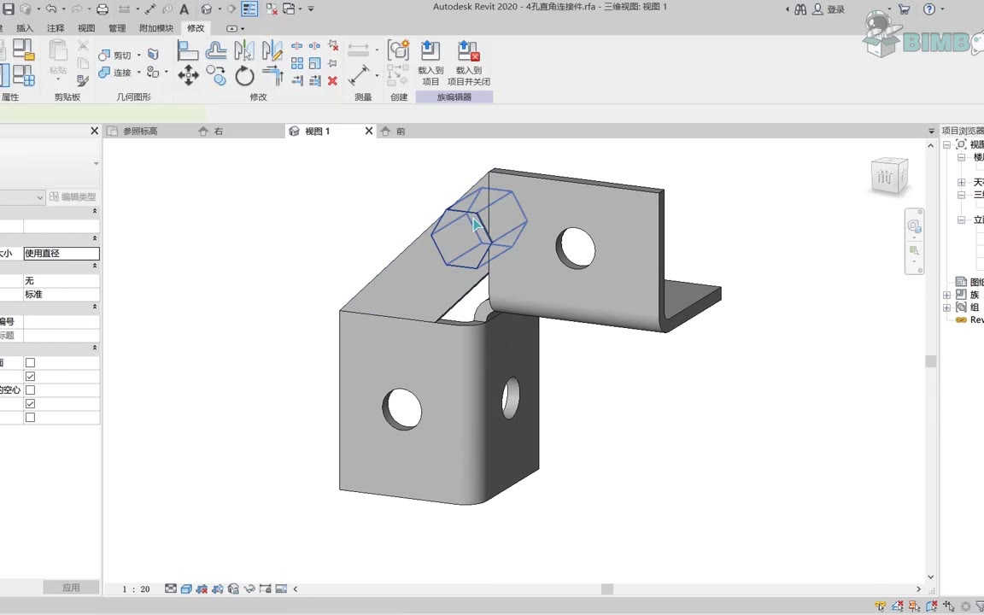The image size is (984, 615).
Task: Open the 视图 ribbon tab
Action: 86,28
